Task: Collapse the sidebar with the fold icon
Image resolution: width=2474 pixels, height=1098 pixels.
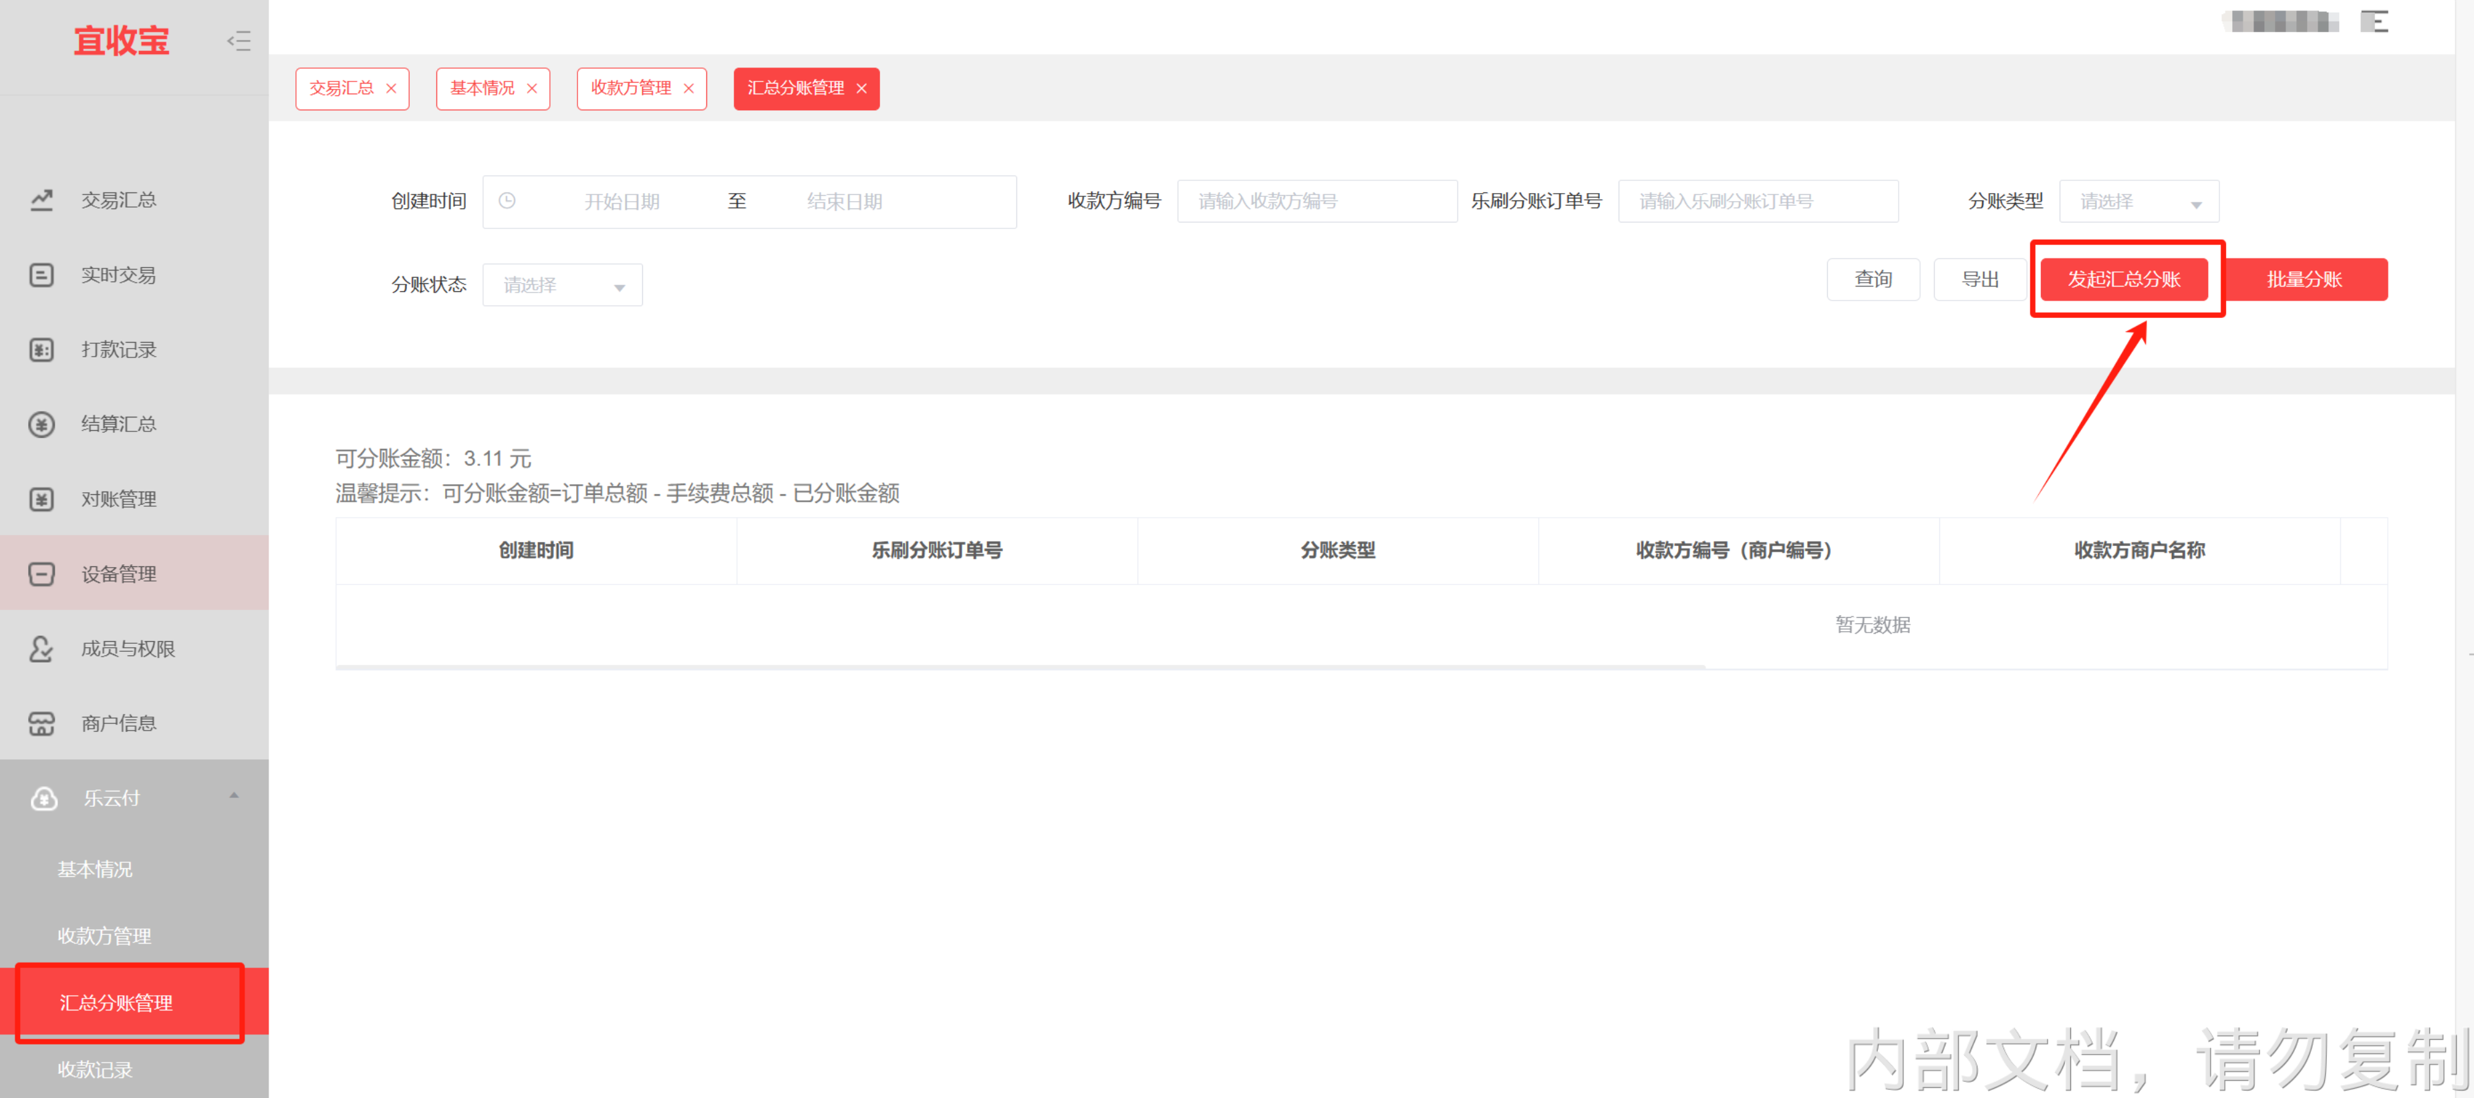Action: [238, 40]
